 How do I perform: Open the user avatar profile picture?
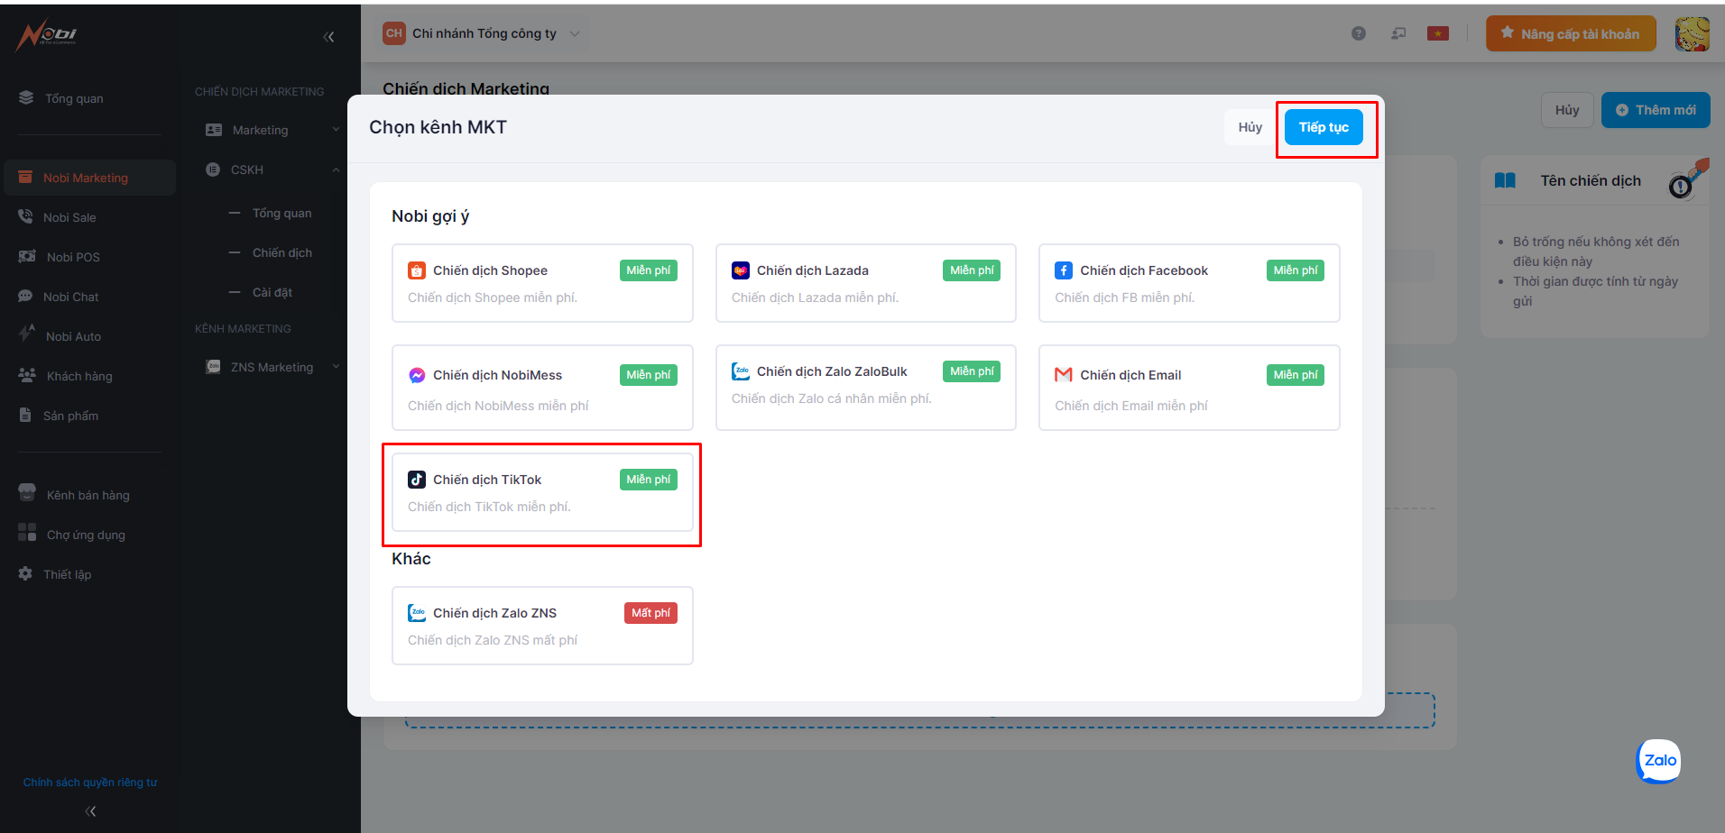click(1692, 34)
